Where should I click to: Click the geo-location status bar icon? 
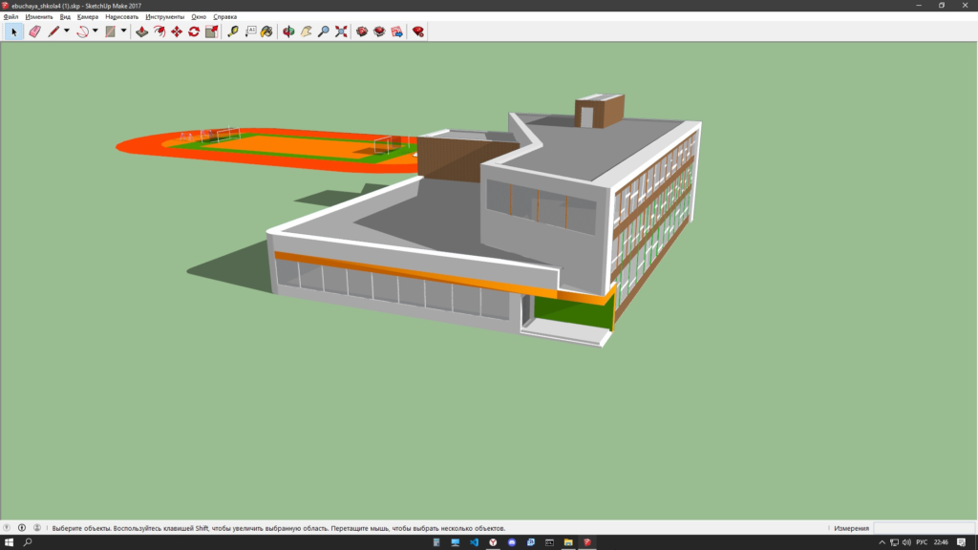7,527
